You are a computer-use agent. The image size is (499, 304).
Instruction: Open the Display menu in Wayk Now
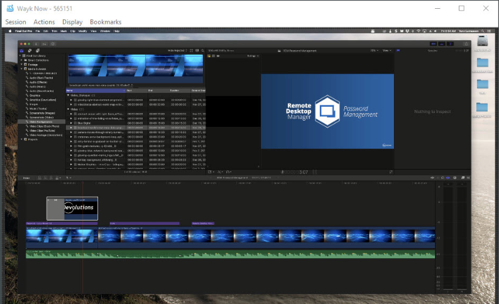click(x=72, y=22)
